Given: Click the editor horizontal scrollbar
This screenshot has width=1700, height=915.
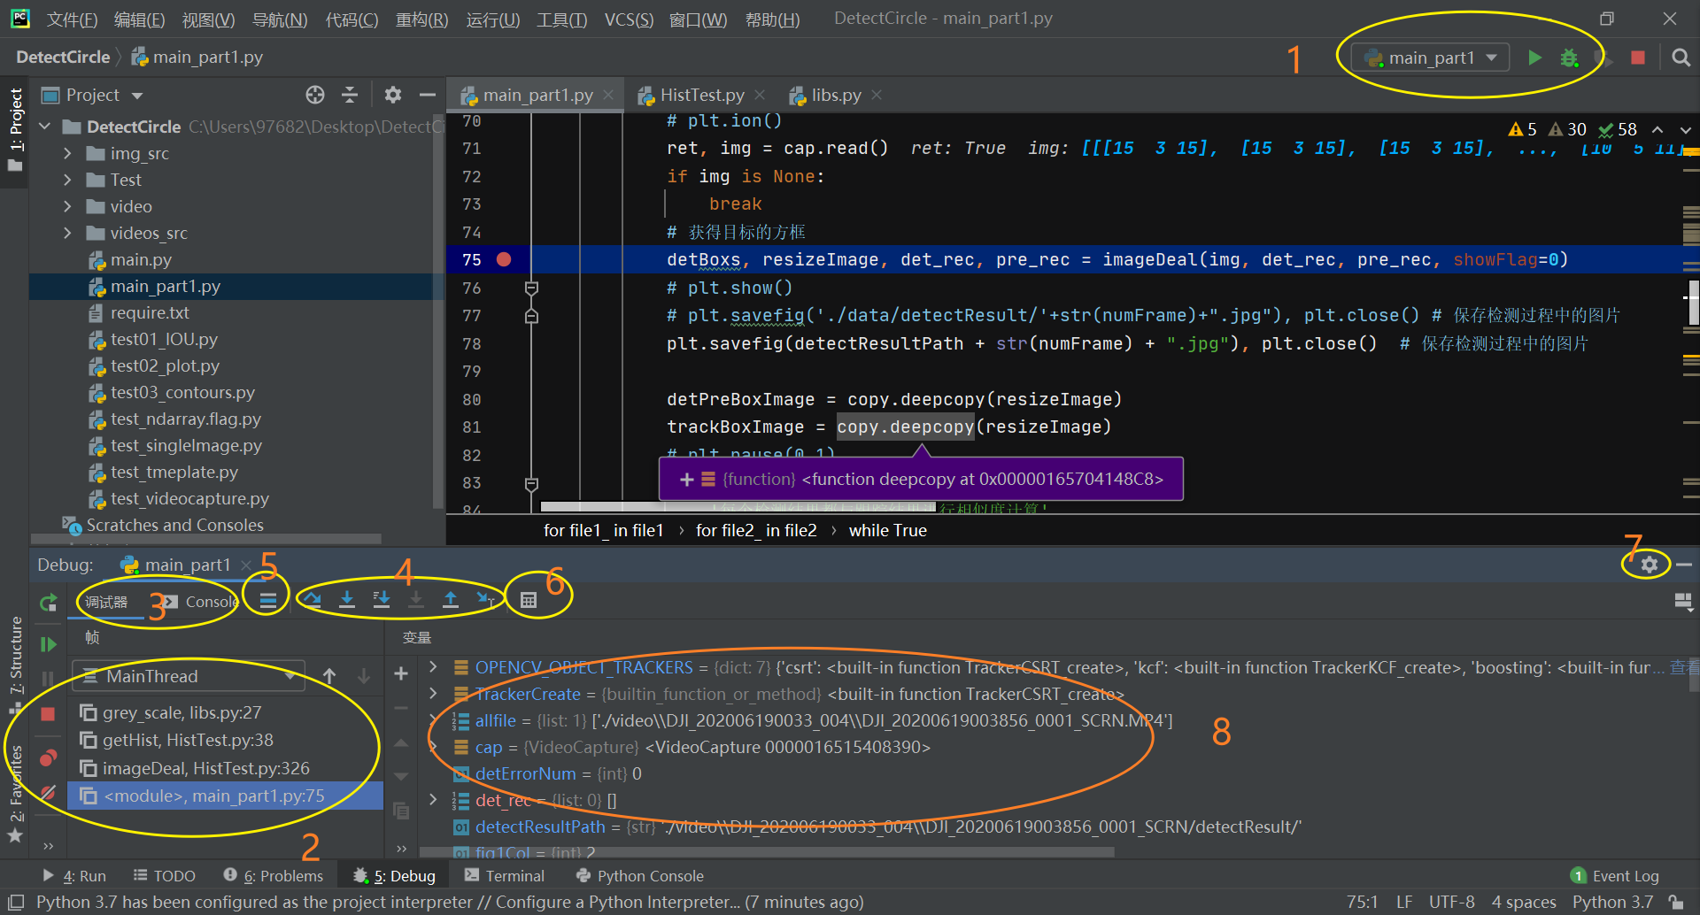Looking at the screenshot, I should click(x=738, y=507).
